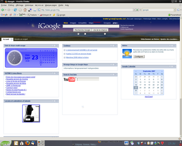Click the volume speaker tray icon
This screenshot has width=182, height=146.
138,143
